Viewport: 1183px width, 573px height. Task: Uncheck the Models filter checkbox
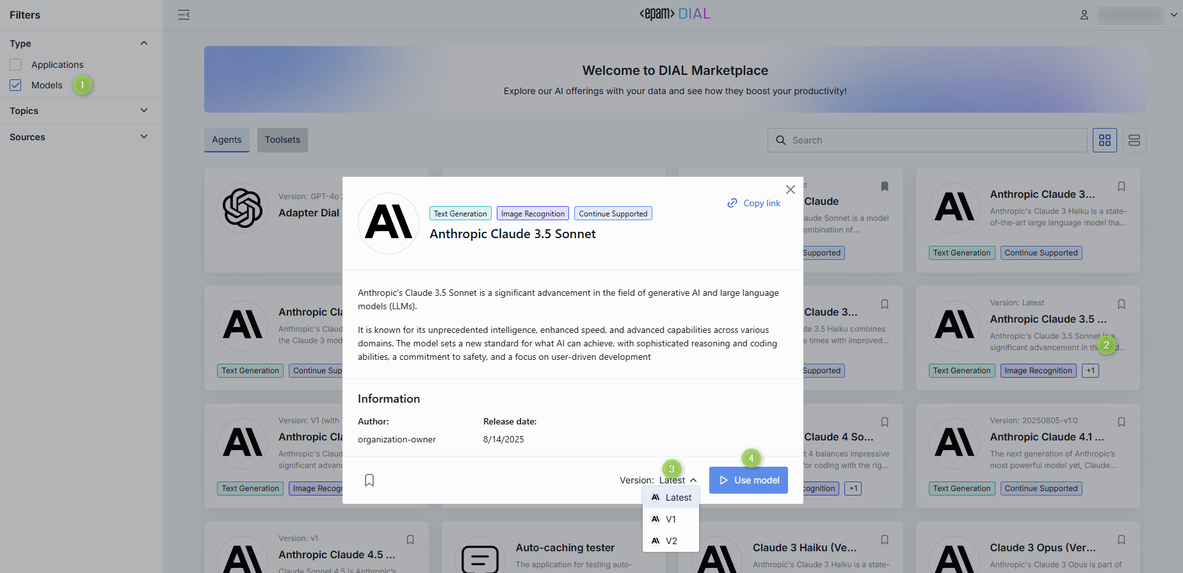(16, 85)
